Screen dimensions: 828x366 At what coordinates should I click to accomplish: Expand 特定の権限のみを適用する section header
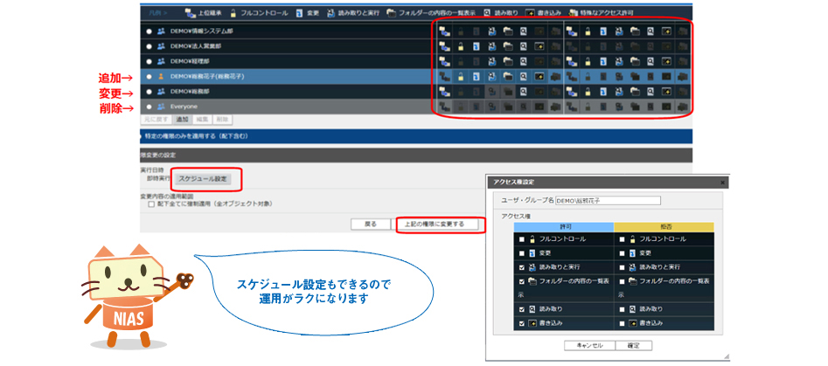click(x=415, y=136)
